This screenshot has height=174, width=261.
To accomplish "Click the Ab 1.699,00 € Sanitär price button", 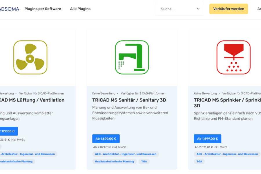I will [106, 139].
